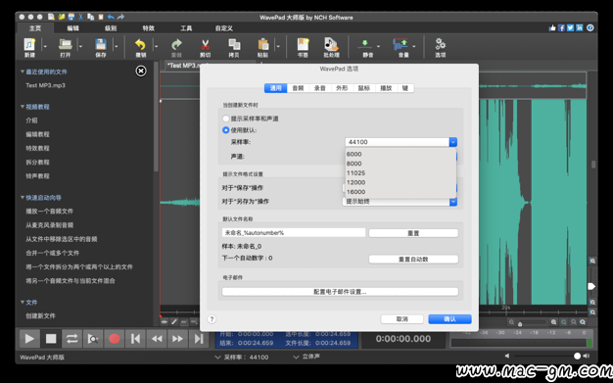Click the scrub play button beside Record

point(93,338)
